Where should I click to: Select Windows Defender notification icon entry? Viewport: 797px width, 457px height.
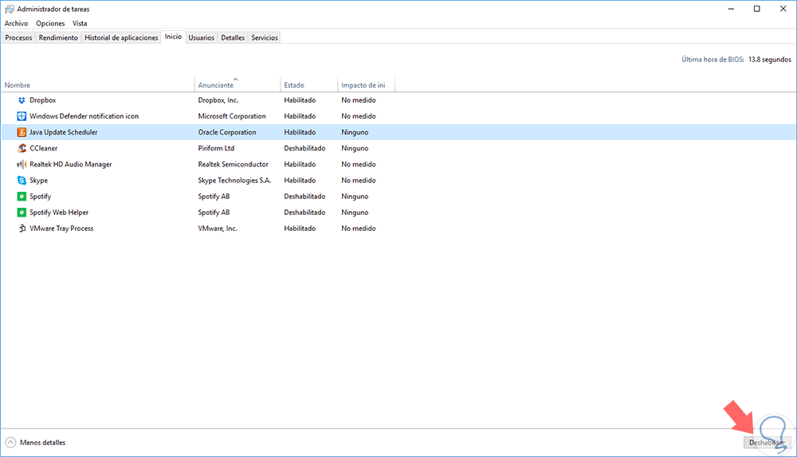click(x=84, y=116)
